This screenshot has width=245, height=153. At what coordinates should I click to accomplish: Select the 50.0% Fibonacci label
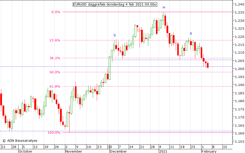pyautogui.click(x=55, y=72)
